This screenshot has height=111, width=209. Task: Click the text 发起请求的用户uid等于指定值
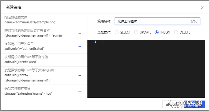[x=26, y=57]
